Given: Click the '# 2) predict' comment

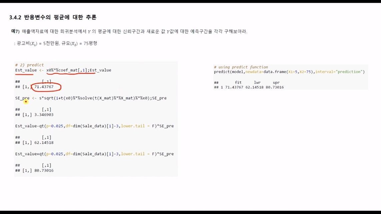Looking at the screenshot, I should tap(29, 65).
